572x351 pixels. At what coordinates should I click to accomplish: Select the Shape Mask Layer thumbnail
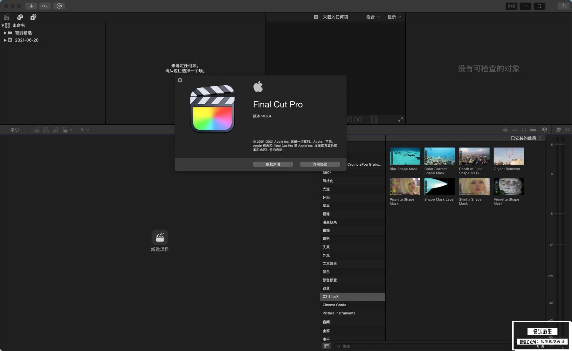[439, 187]
